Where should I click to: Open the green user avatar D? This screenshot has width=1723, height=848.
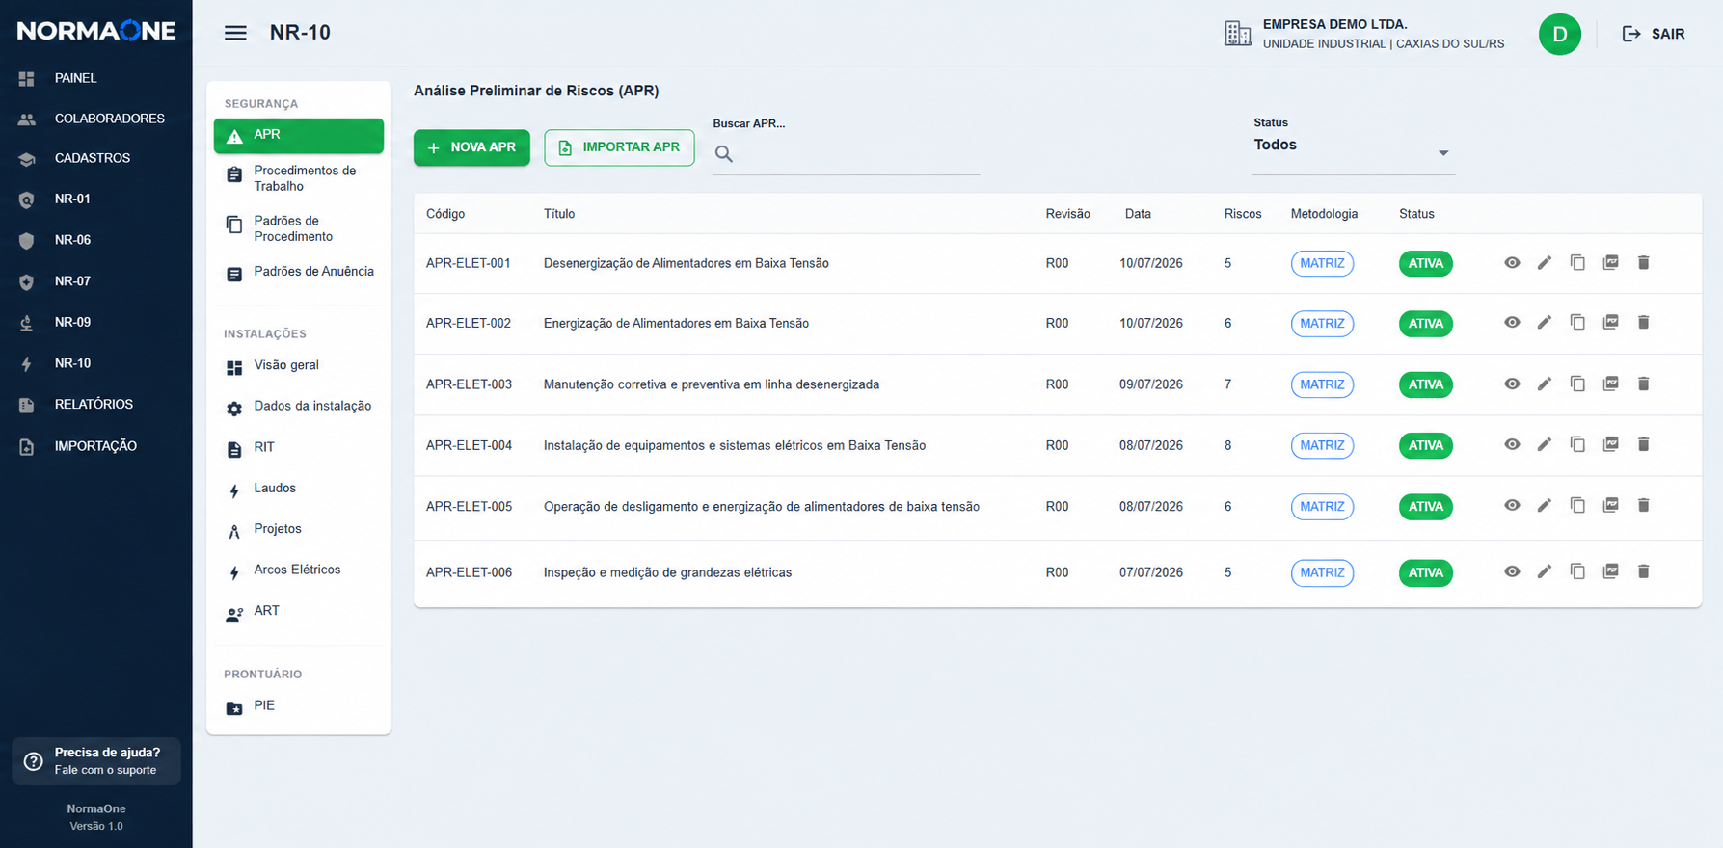point(1559,35)
